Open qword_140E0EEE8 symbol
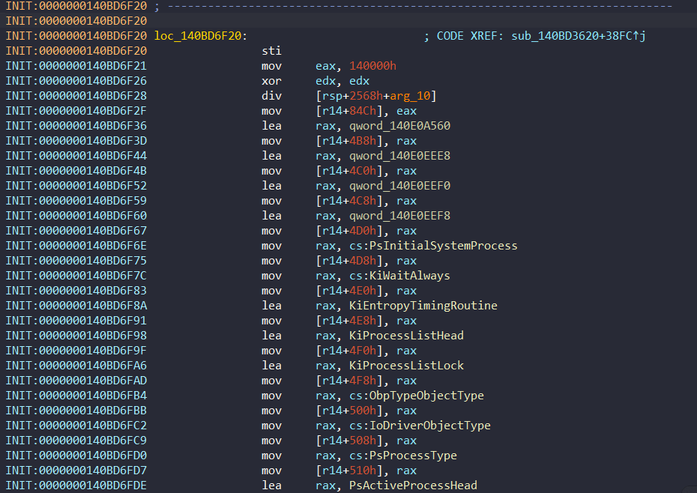 399,156
